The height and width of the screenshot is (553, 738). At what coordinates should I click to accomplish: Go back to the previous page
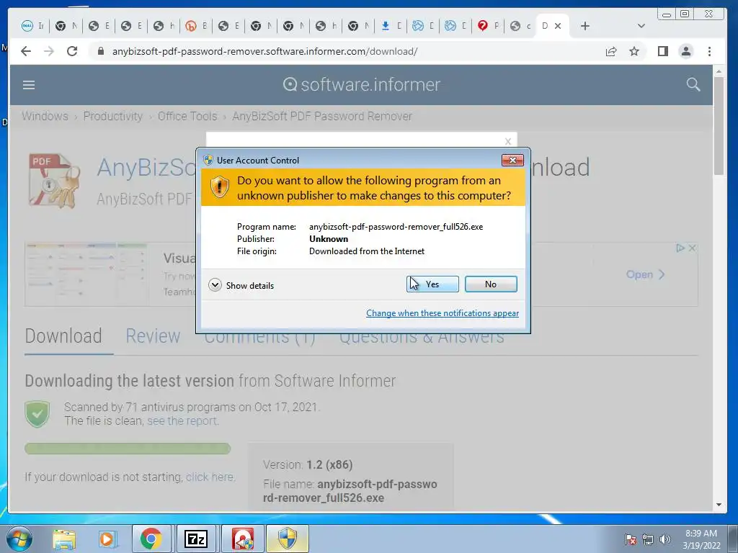26,51
